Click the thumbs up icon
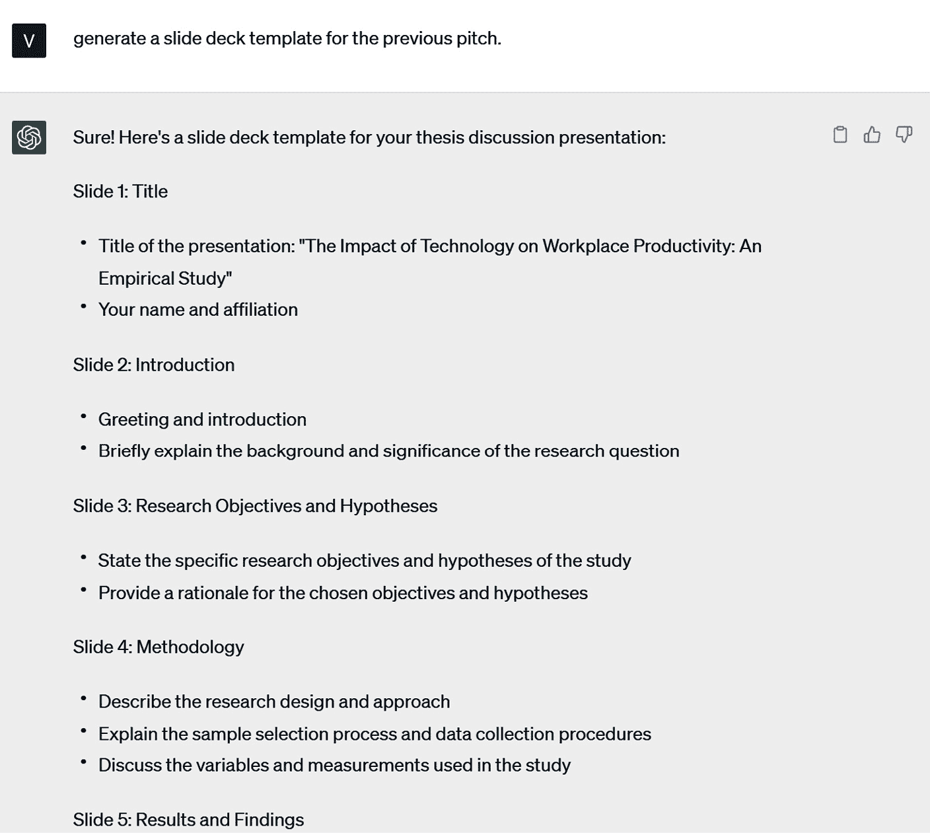The width and height of the screenshot is (930, 833). point(872,135)
